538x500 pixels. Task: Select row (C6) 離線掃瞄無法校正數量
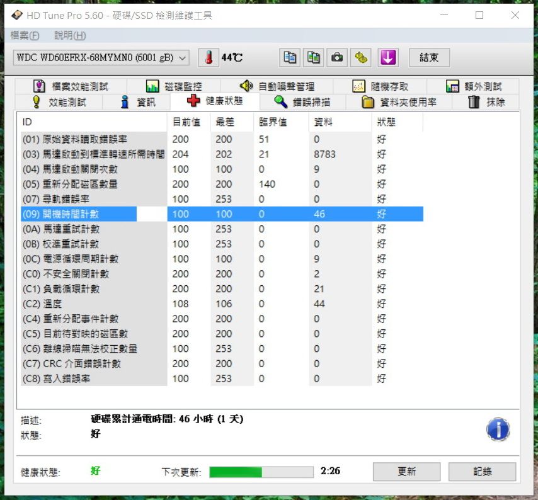click(222, 349)
